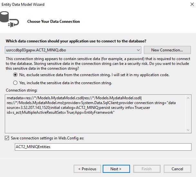Image resolution: width=196 pixels, height=177 pixels.
Task: Click the disabled Finish button
Action: click(x=146, y=169)
